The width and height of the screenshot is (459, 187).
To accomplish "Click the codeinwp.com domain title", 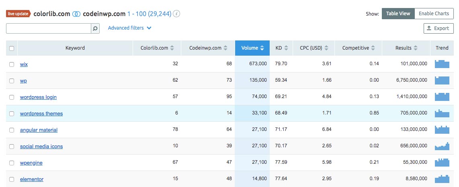I will pos(104,14).
